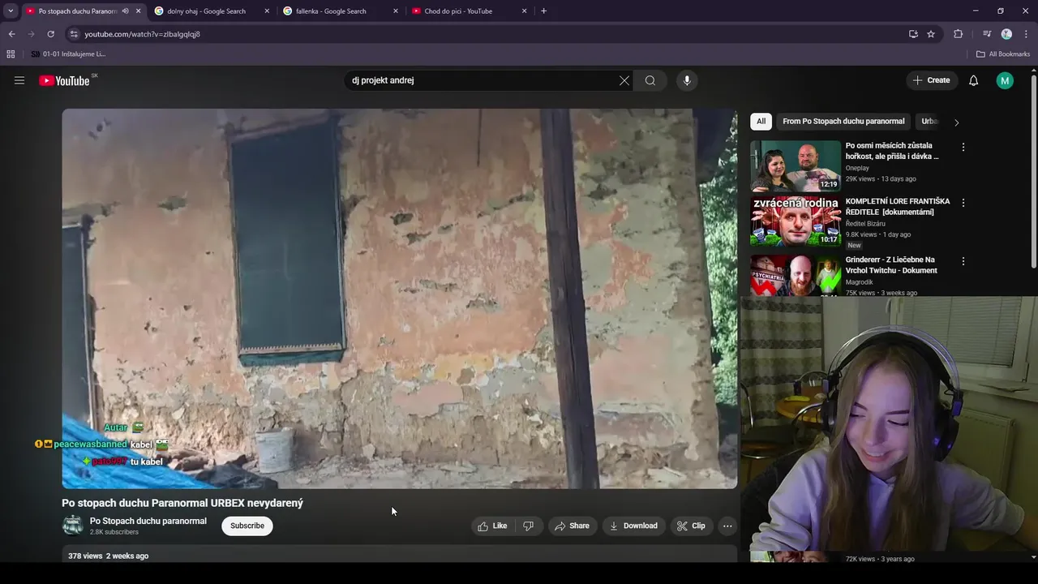Select the All filter chip
The width and height of the screenshot is (1038, 584).
click(x=761, y=122)
